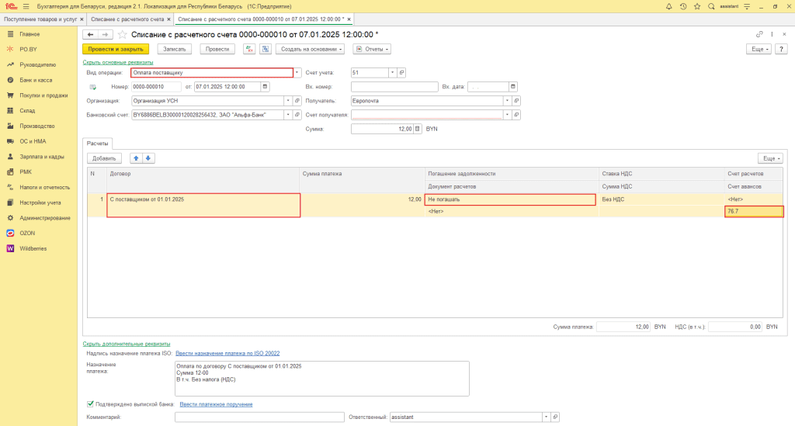This screenshot has height=426, width=795.
Task: Close the current document tab
Action: click(x=349, y=19)
